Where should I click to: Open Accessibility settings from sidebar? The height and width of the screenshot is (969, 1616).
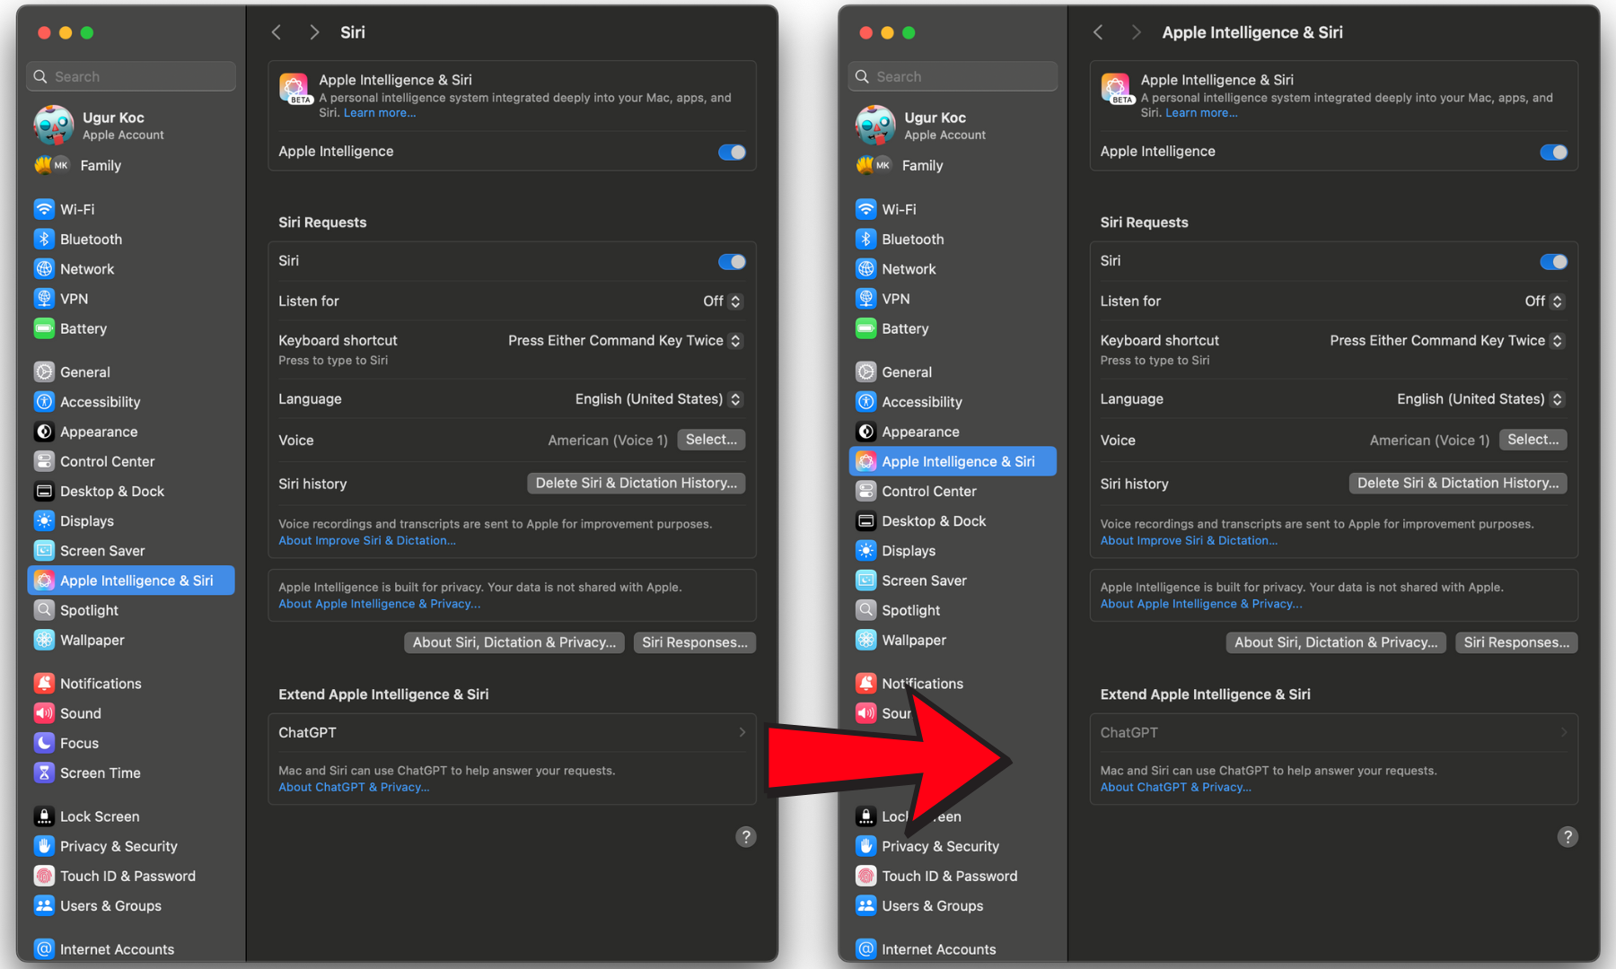click(99, 401)
